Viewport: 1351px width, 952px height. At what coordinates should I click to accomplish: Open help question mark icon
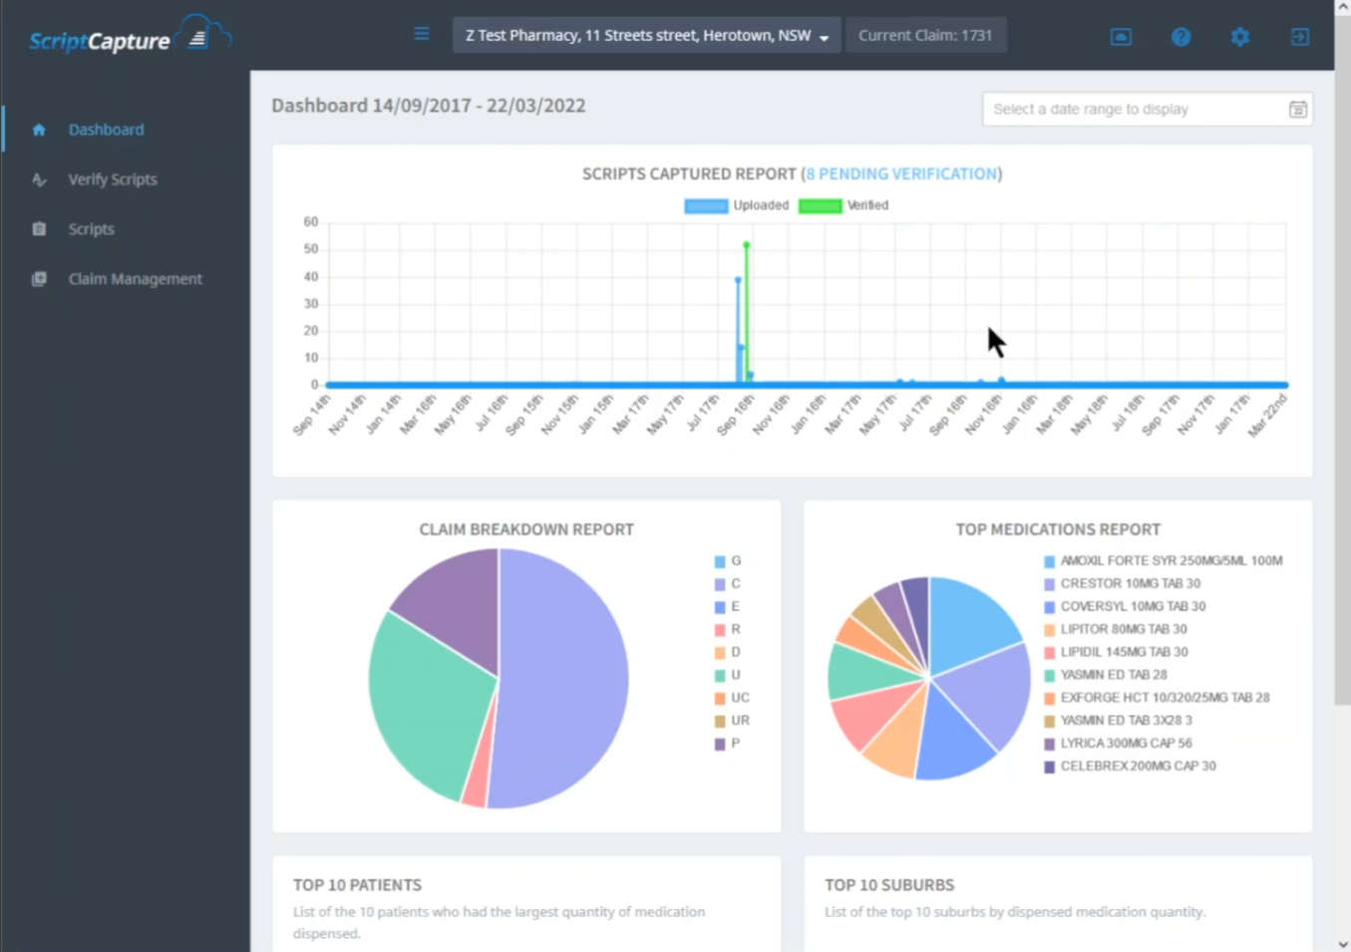pos(1181,37)
